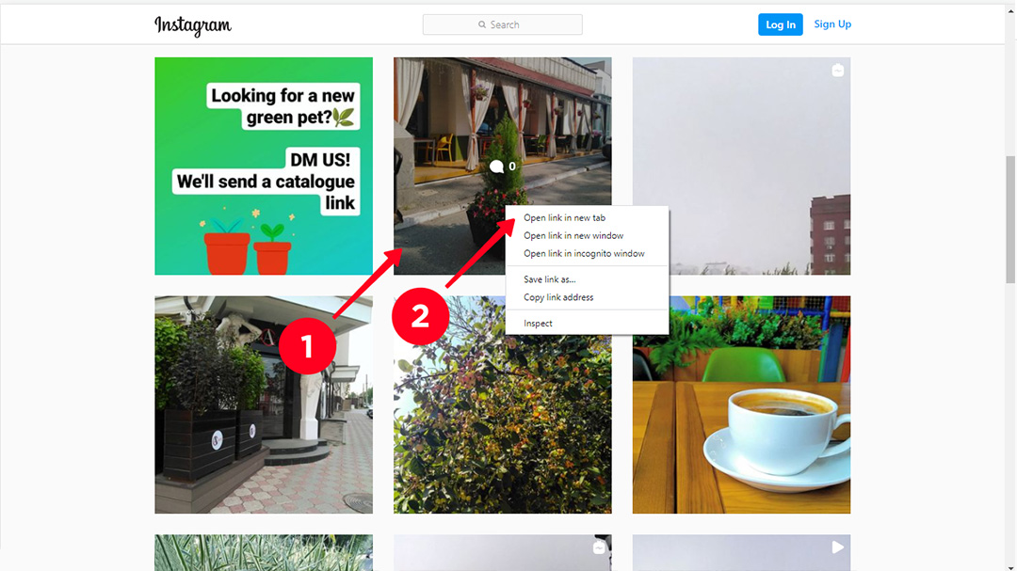The height and width of the screenshot is (571, 1017).
Task: Select Open link in incognito window
Action: (587, 253)
